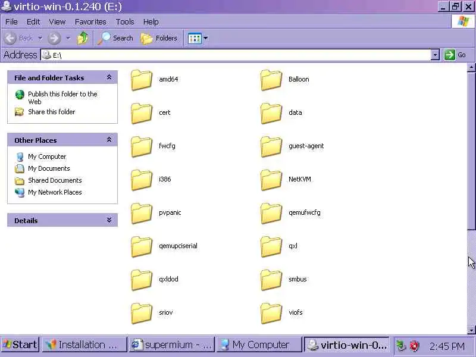Viewport: 476px width, 357px height.
Task: Click the Forward navigation arrow
Action: (x=54, y=38)
